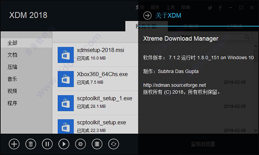
Task: Click the scrollbar up arrow in the download list
Action: pyautogui.click(x=256, y=46)
